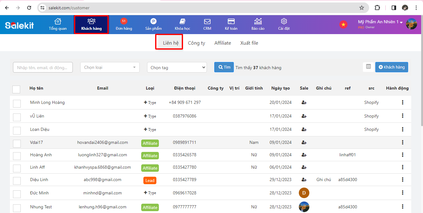Click the name, email search input field
This screenshot has width=423, height=213.
(43, 67)
